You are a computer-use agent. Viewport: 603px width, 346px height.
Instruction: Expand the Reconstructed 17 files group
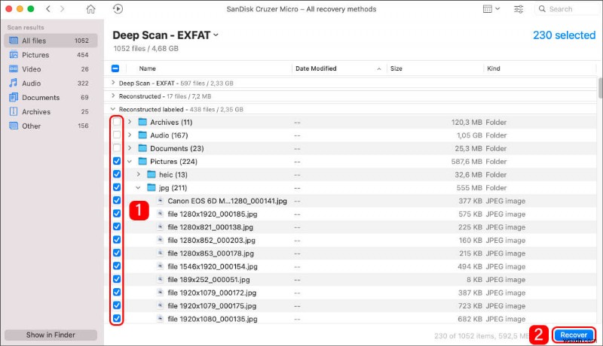pos(113,96)
